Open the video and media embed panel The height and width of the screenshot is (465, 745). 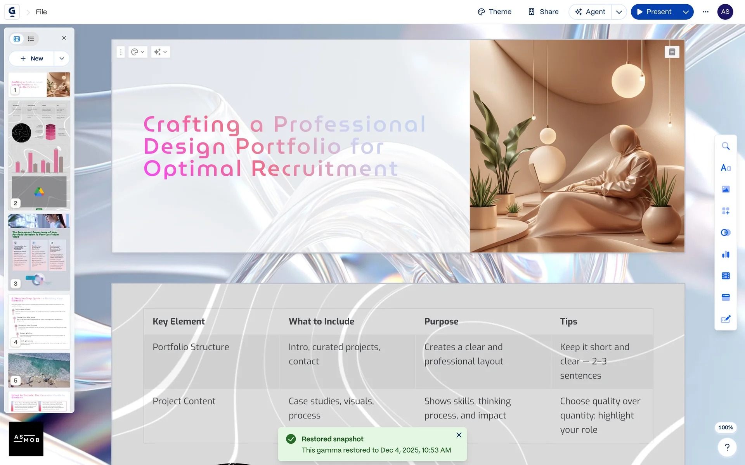click(x=726, y=276)
